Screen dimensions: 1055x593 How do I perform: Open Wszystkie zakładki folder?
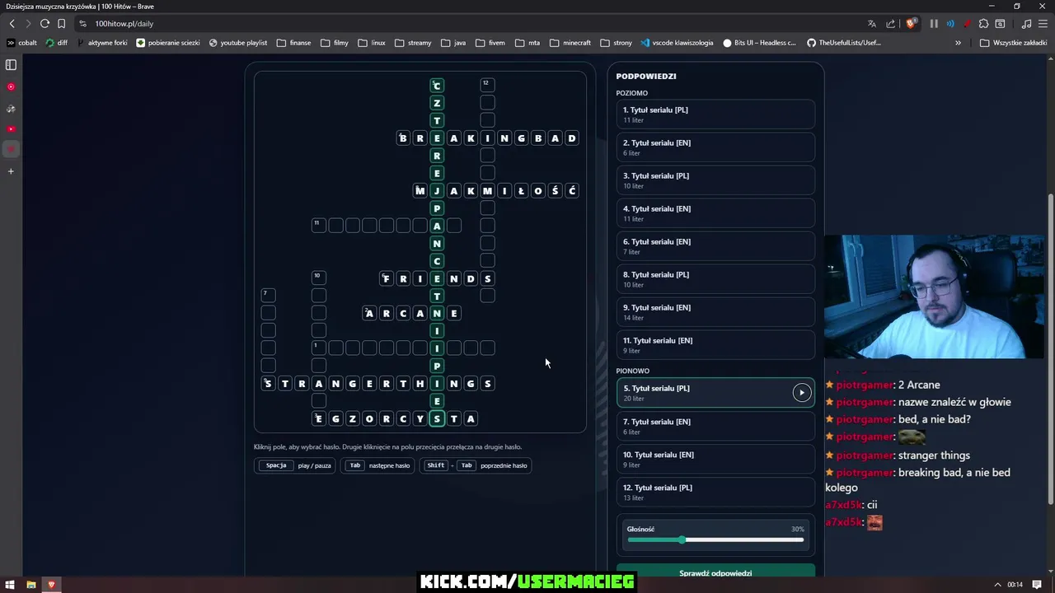pos(1014,43)
